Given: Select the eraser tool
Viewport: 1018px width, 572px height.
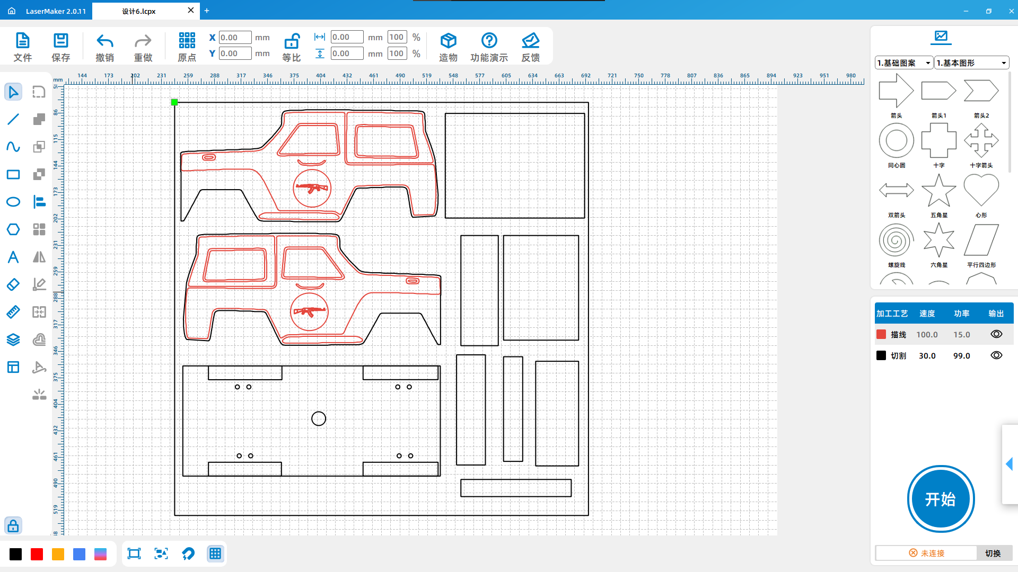Looking at the screenshot, I should (13, 284).
